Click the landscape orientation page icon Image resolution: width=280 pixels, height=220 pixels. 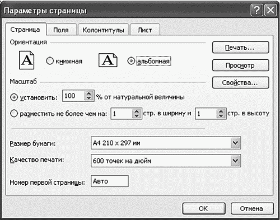tap(108, 60)
